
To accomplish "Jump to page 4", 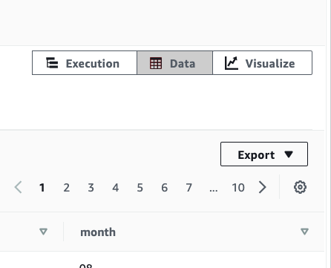I will pos(115,188).
